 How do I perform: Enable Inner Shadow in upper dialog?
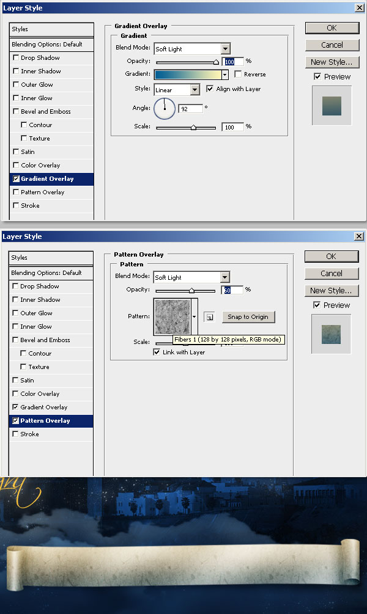click(x=16, y=71)
